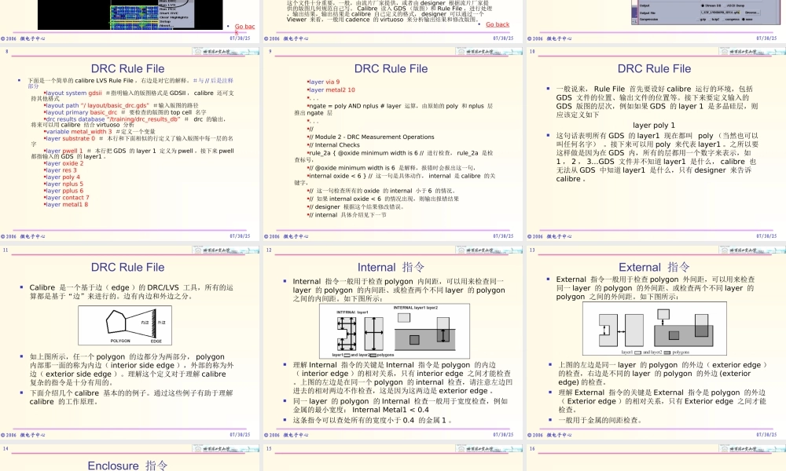Click 'Internal Metal1 < 0.4' text on slide 12
The height and width of the screenshot is (471, 786).
tap(391, 410)
